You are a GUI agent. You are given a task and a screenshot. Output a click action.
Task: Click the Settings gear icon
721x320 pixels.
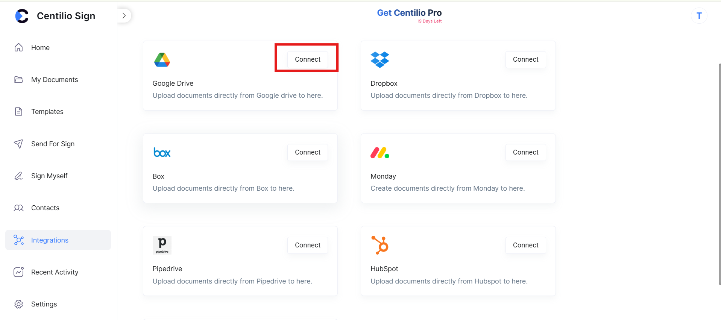[x=18, y=304]
